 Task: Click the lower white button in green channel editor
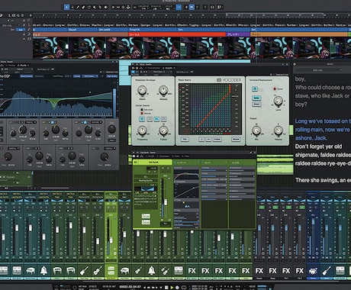click(146, 222)
